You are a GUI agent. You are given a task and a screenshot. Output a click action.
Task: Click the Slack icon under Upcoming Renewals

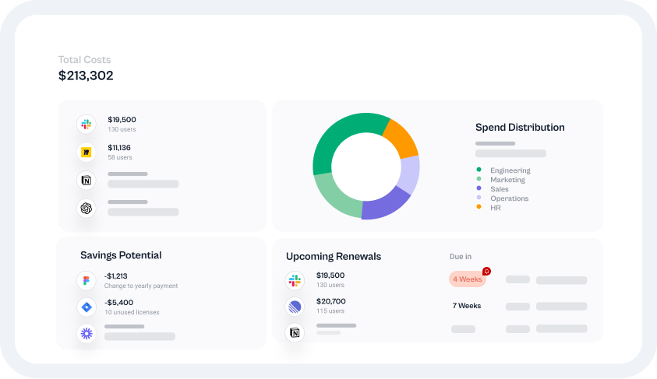coord(295,280)
